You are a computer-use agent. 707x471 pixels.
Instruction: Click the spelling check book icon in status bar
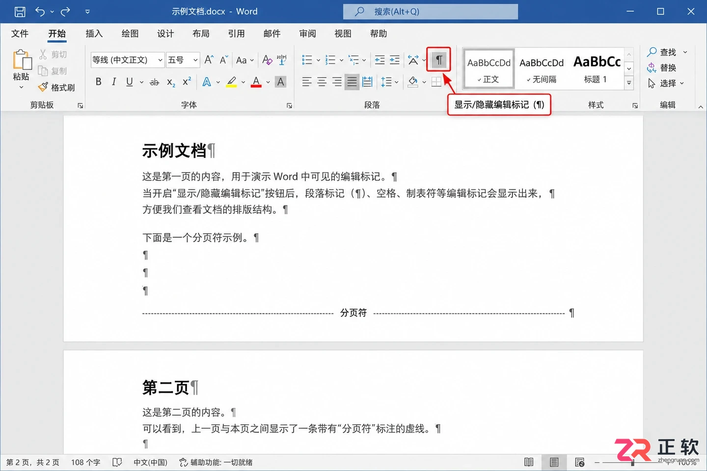tap(117, 462)
